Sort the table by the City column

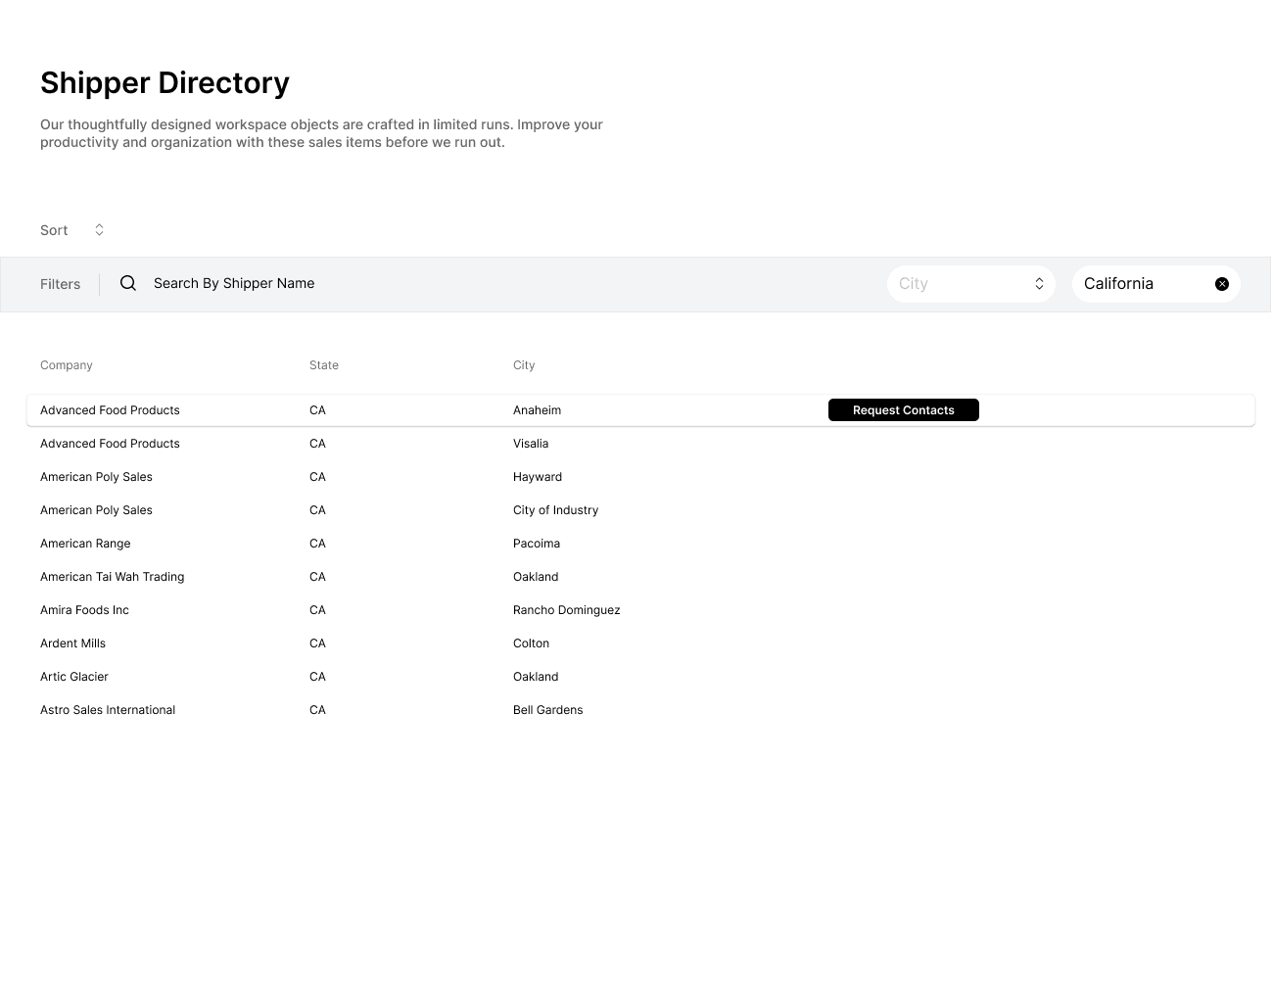pos(524,364)
